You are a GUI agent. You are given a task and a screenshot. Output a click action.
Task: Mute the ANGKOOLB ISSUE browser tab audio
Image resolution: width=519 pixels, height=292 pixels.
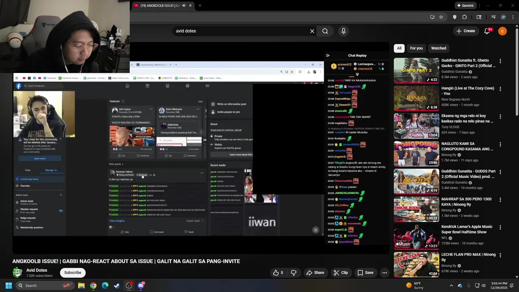point(184,6)
